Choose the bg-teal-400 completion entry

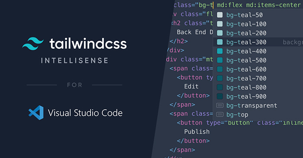258,51
